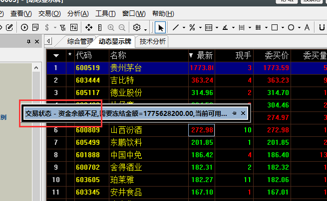Select the ellipse drawing tool
Image resolution: width=327 pixels, height=201 pixels.
(291, 27)
